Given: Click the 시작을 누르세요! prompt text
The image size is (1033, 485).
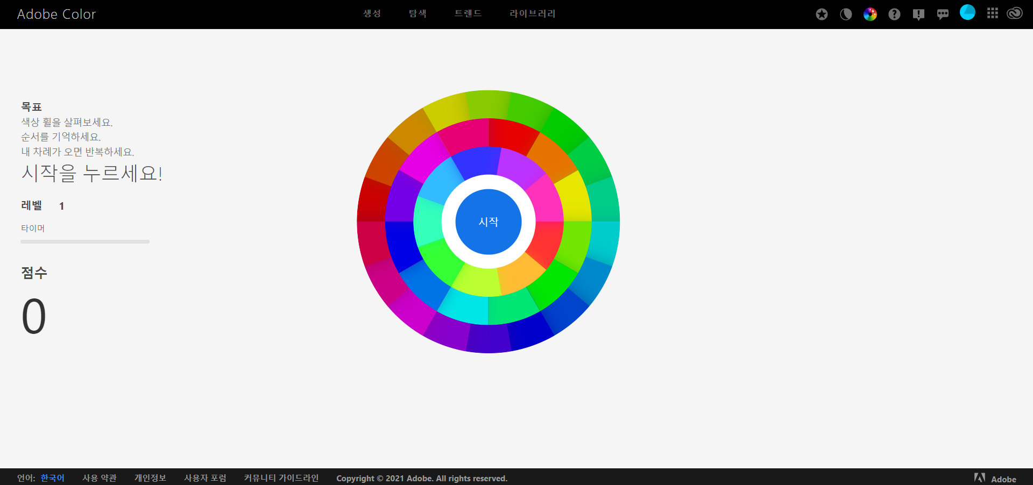Looking at the screenshot, I should pyautogui.click(x=92, y=173).
